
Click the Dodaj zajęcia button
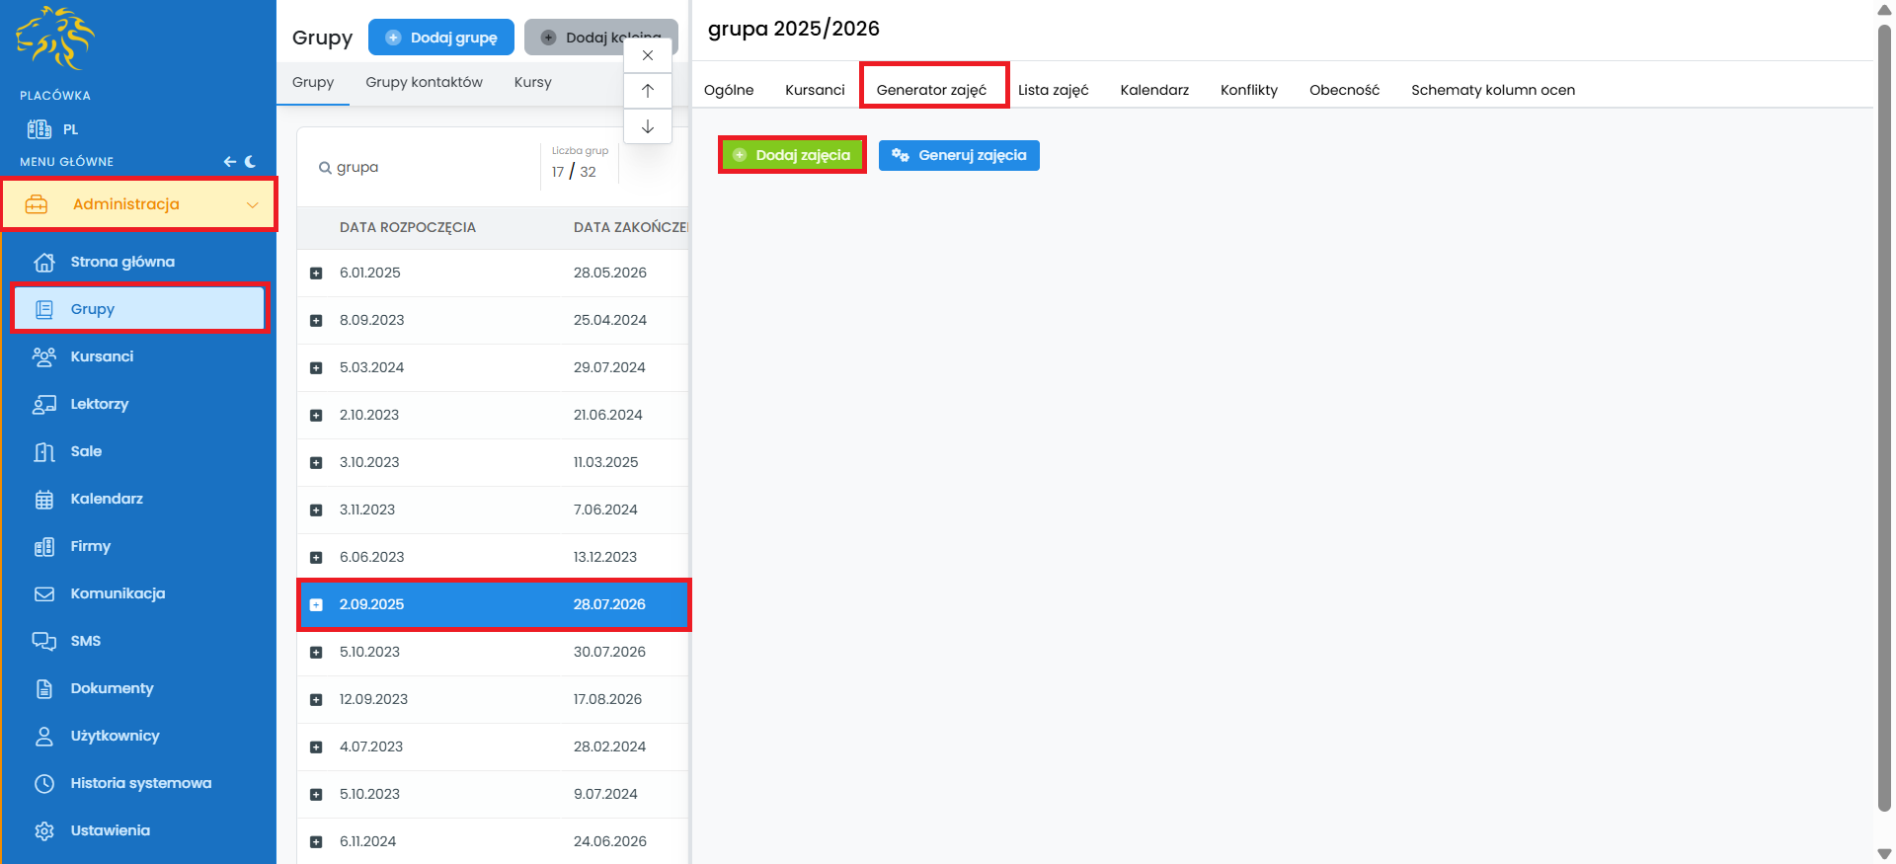792,155
